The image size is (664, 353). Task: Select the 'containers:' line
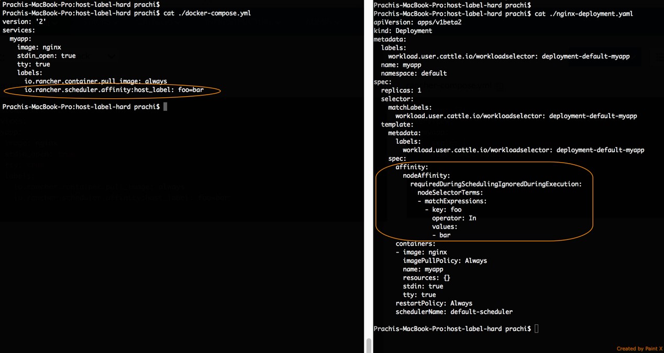point(415,244)
